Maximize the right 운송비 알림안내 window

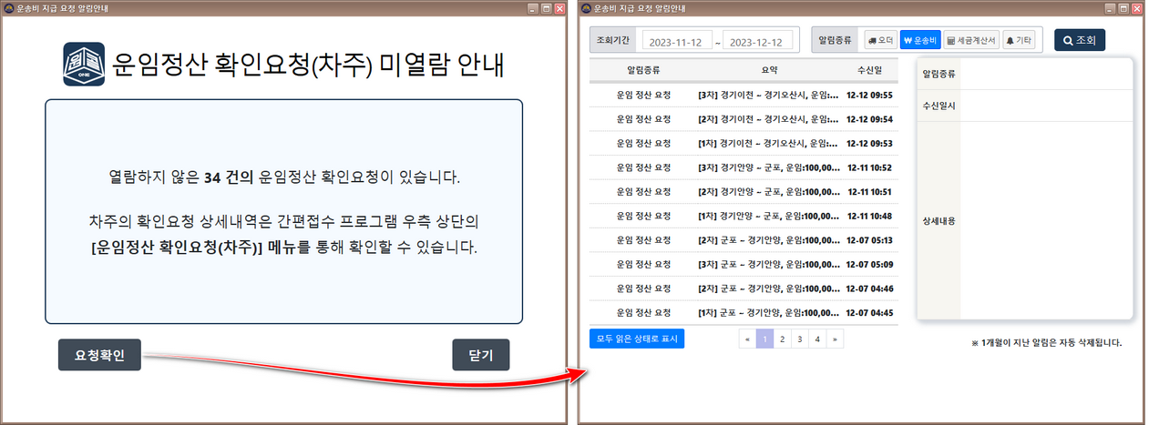(x=1121, y=8)
